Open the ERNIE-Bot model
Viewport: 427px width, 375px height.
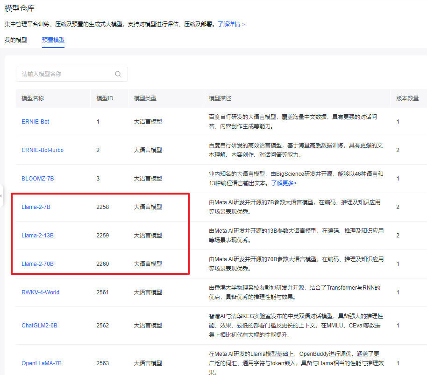tap(35, 122)
